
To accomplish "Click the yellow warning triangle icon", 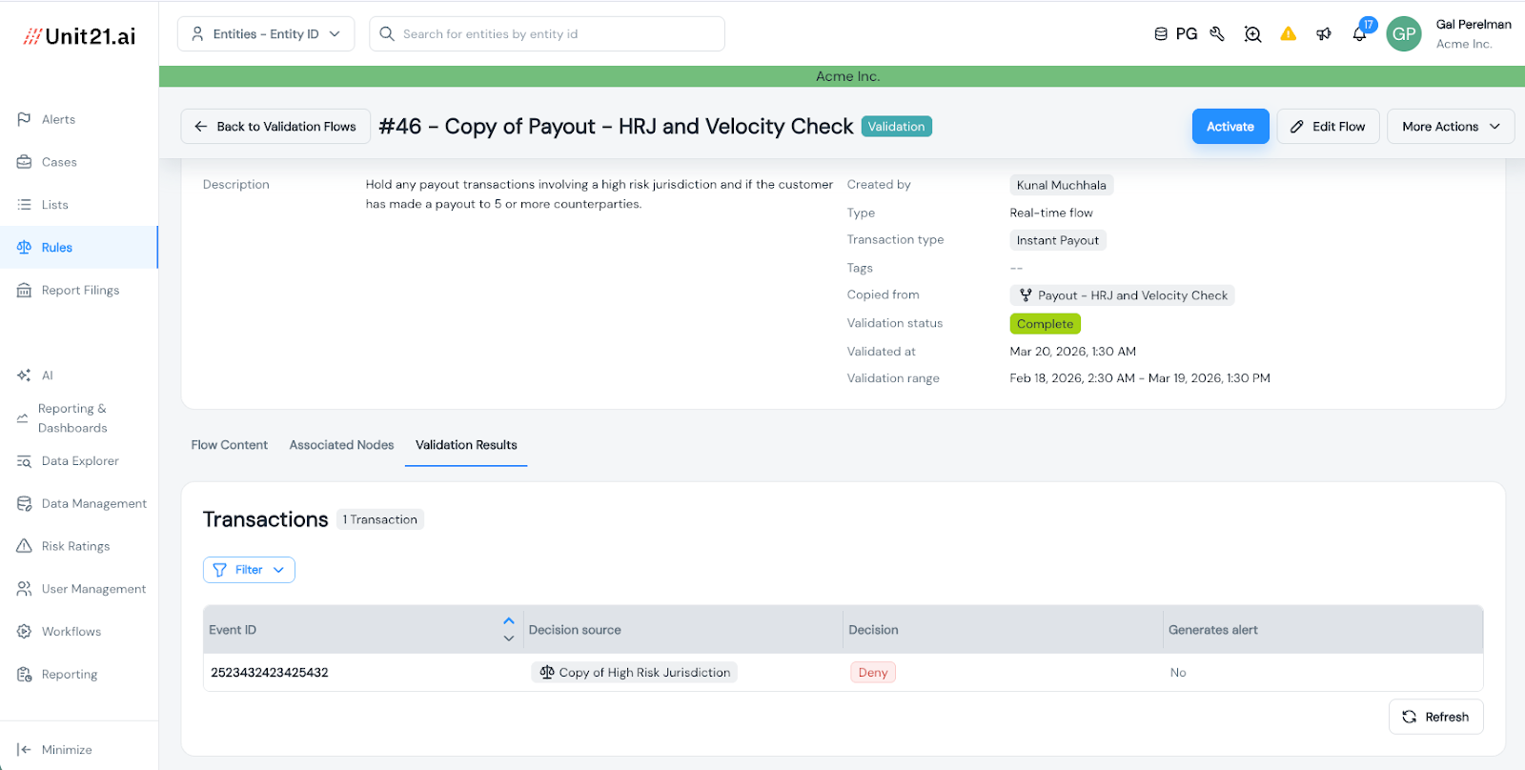I will 1288,34.
